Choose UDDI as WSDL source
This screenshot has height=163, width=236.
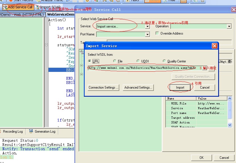point(138,61)
